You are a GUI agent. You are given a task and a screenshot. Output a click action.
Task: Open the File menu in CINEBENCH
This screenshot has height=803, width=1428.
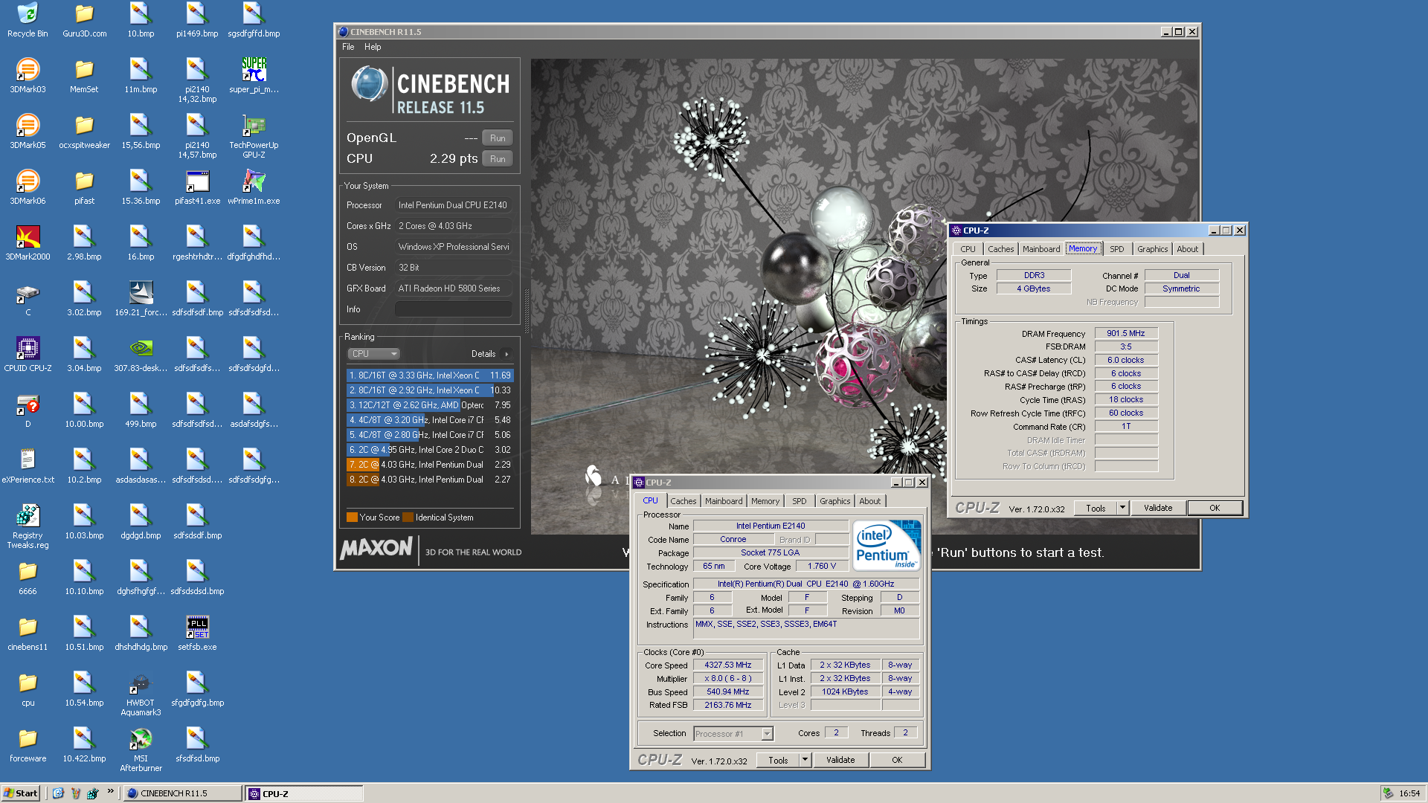(348, 47)
